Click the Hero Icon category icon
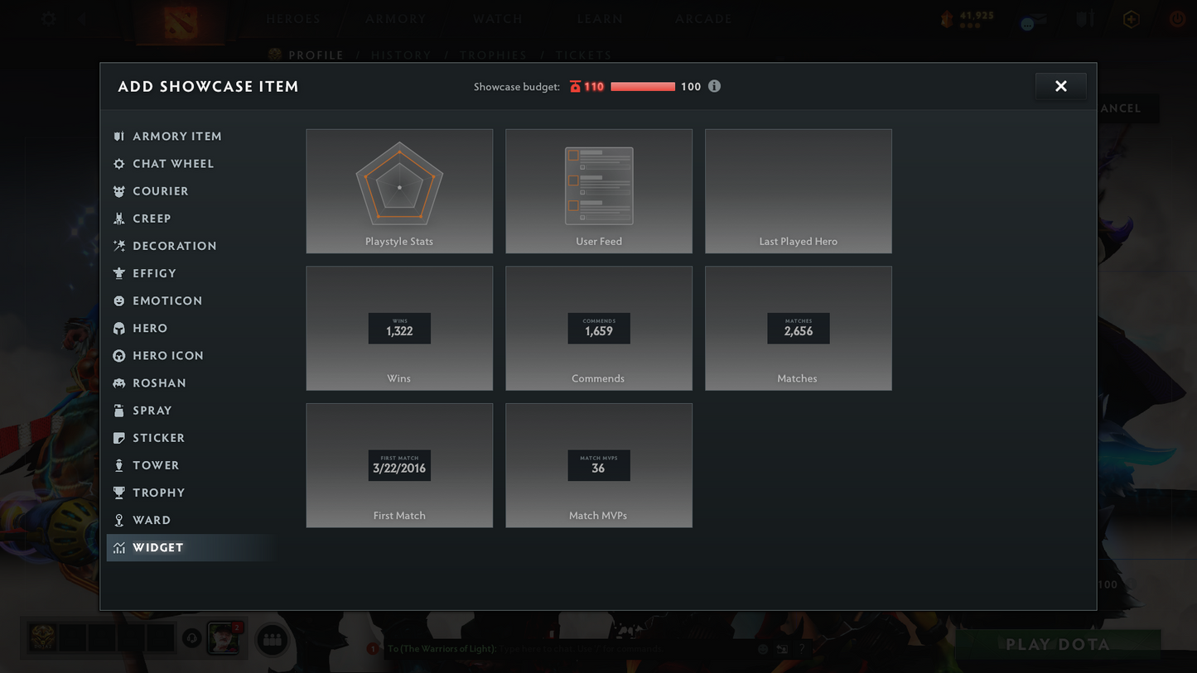 (119, 356)
